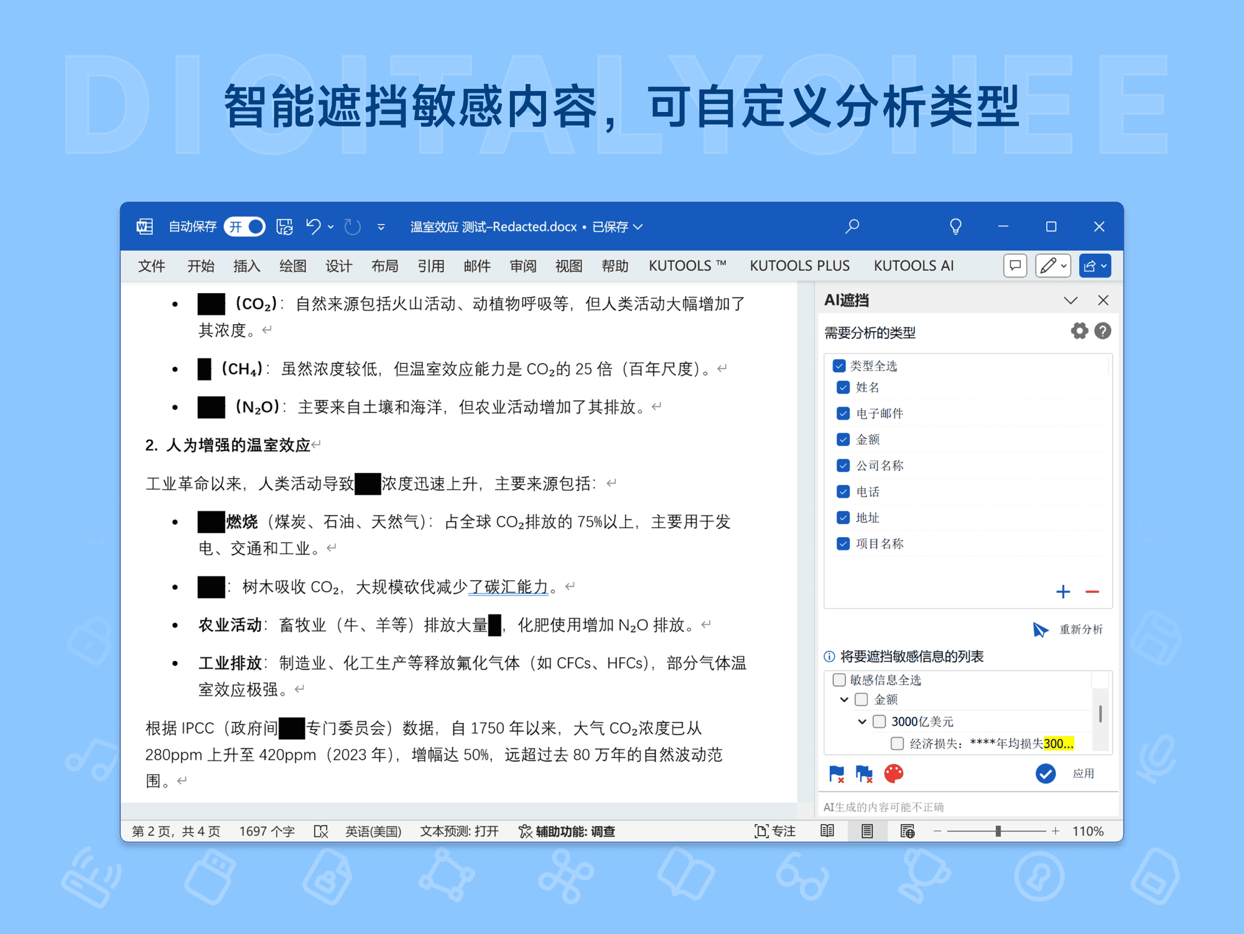The width and height of the screenshot is (1244, 934).
Task: Click the comments speech bubble icon
Action: (1015, 266)
